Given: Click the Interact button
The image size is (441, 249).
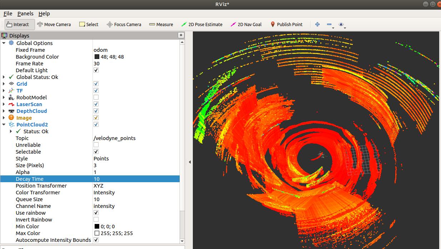Looking at the screenshot, I should tap(17, 24).
